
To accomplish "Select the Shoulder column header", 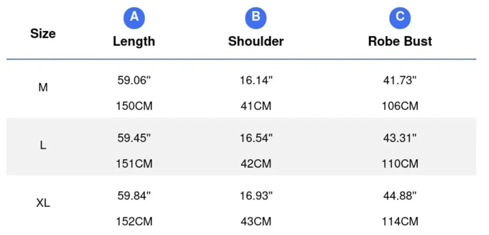I will pos(256,41).
